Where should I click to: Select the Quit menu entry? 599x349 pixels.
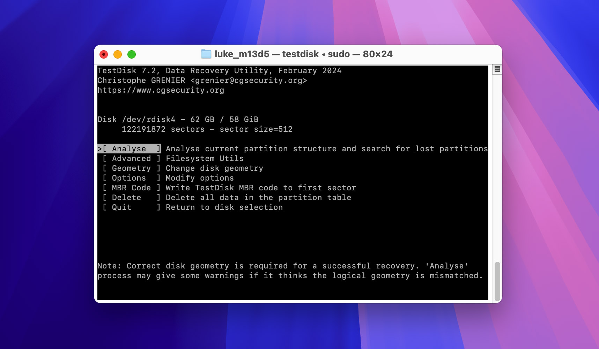click(x=131, y=207)
